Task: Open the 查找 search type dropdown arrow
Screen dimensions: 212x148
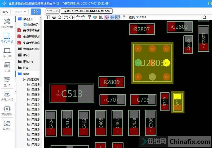Action: pos(137,17)
